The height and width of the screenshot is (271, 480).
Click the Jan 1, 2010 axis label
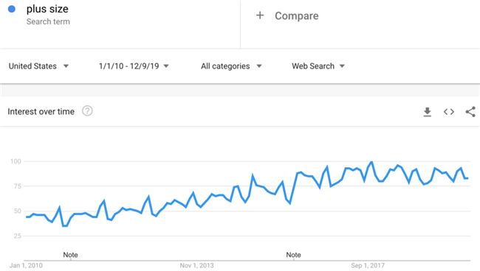[26, 265]
